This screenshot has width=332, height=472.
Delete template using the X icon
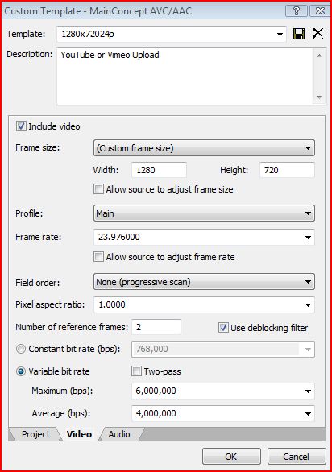point(317,33)
